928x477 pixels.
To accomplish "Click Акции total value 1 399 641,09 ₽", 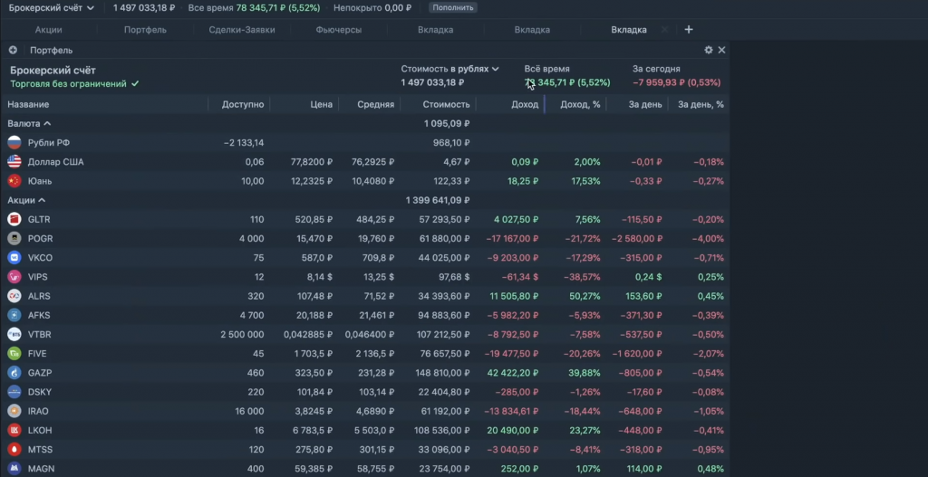I will click(438, 200).
